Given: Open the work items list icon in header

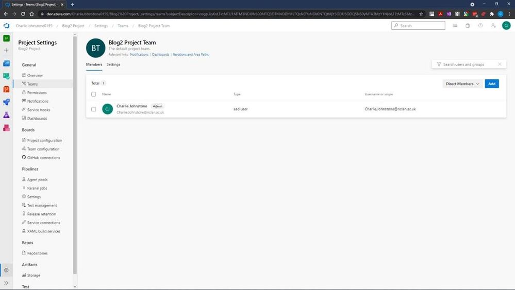Looking at the screenshot, I should click(x=455, y=26).
